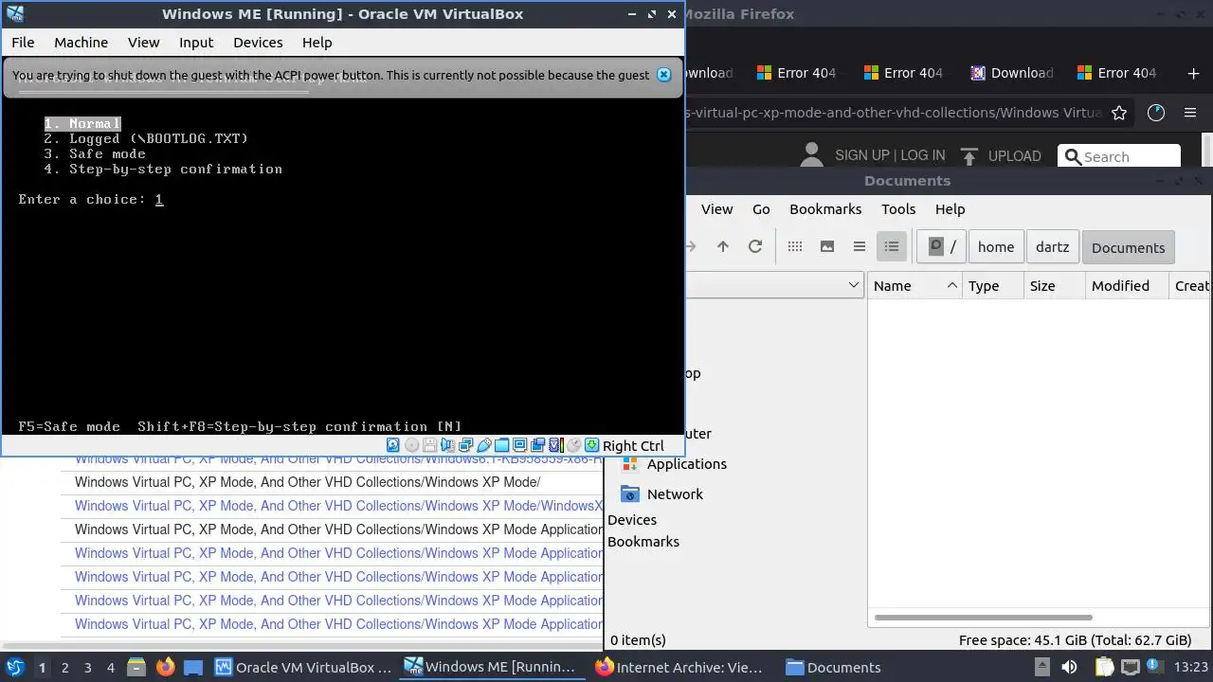Viewport: 1213px width, 682px height.
Task: Open the Firefox hamburger menu
Action: click(1190, 113)
